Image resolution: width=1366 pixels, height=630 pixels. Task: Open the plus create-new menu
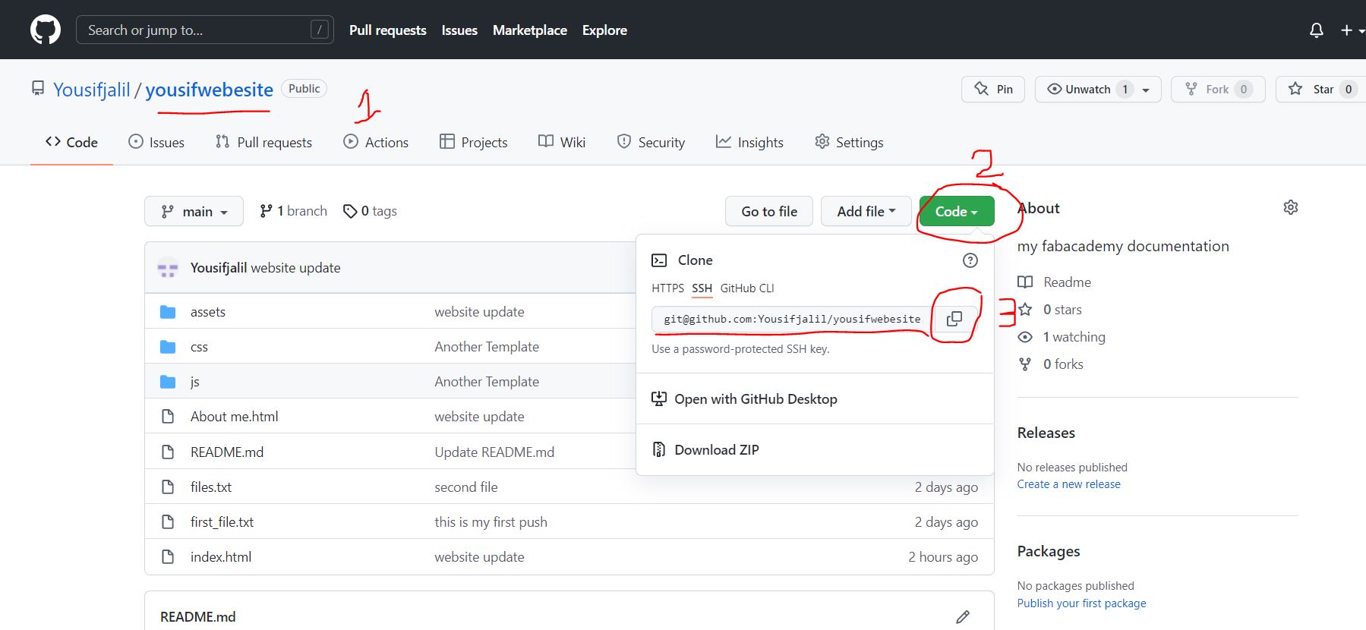[x=1352, y=30]
